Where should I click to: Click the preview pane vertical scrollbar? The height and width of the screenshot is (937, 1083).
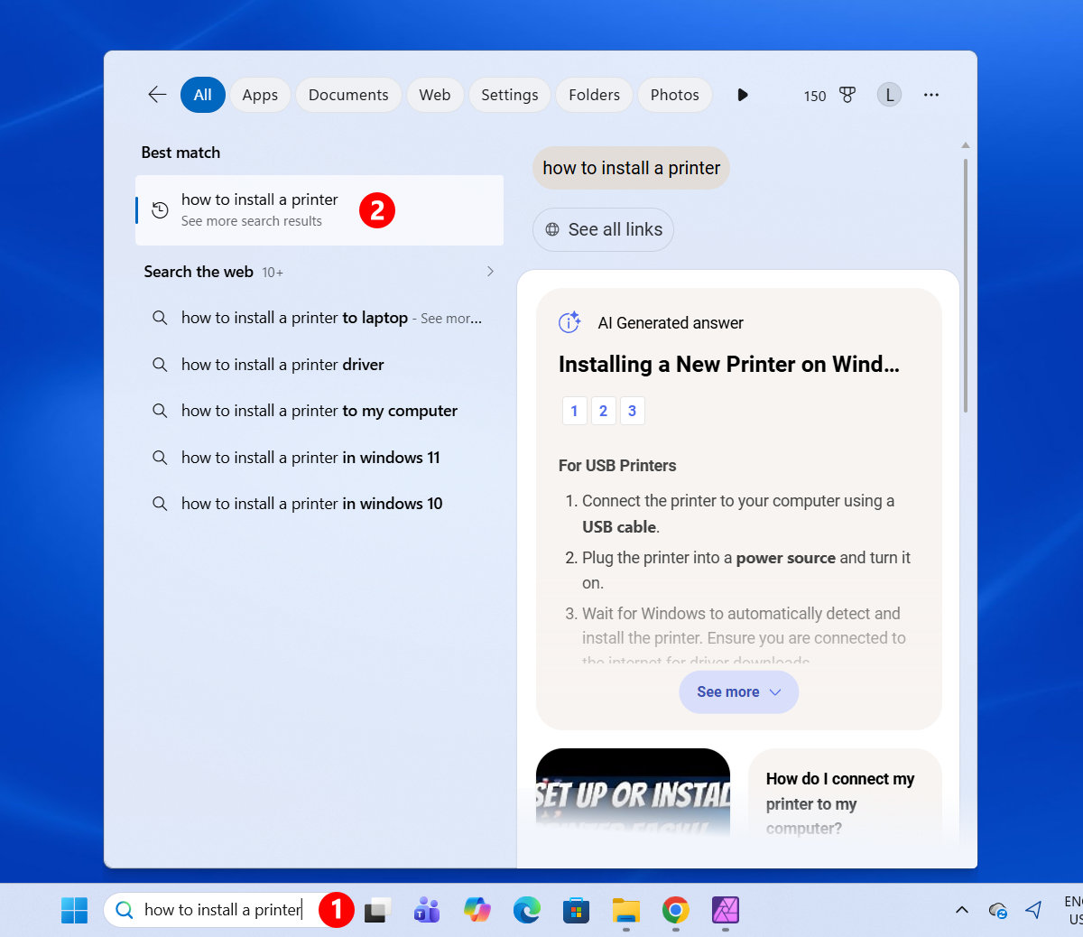tap(966, 285)
